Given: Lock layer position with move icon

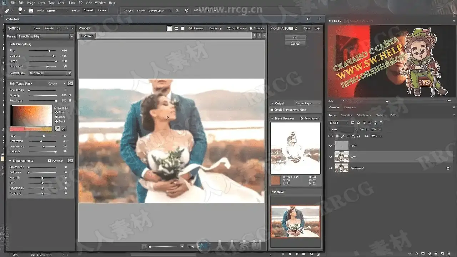Looking at the screenshot, I should click(348, 136).
